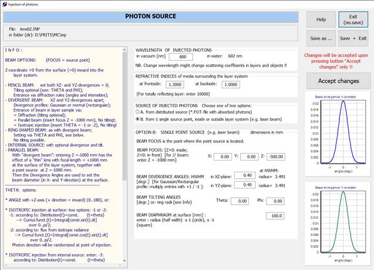The height and width of the screenshot is (270, 374).
Task: Click the Beam divergence Y-direction plot
Action: pyautogui.click(x=338, y=224)
